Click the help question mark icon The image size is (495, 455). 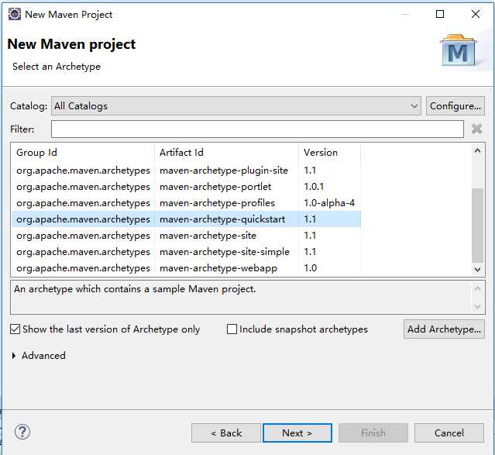coord(22,432)
